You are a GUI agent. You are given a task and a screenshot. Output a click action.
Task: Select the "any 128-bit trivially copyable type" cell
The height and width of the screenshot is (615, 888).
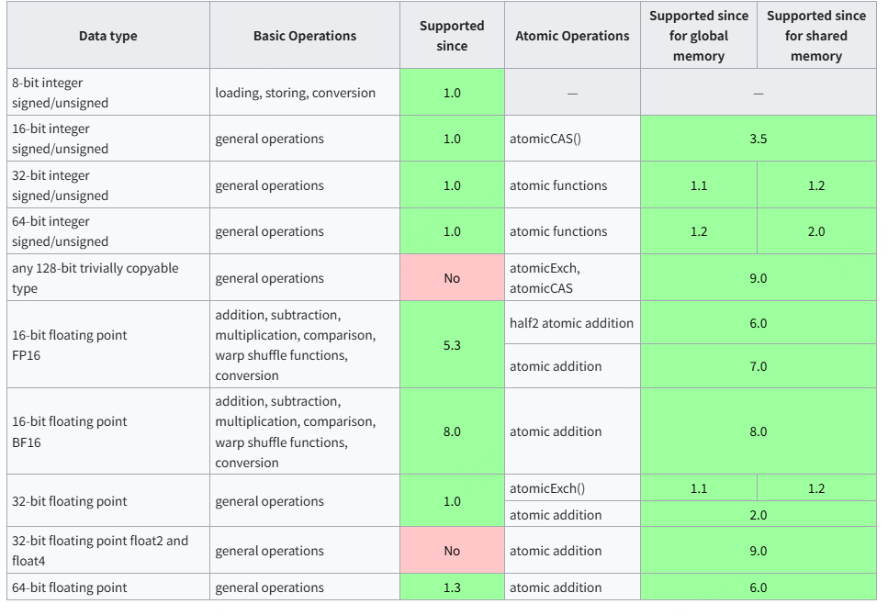coord(107,278)
